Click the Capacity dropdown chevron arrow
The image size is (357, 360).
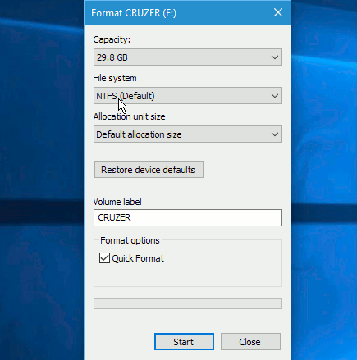[x=275, y=57]
